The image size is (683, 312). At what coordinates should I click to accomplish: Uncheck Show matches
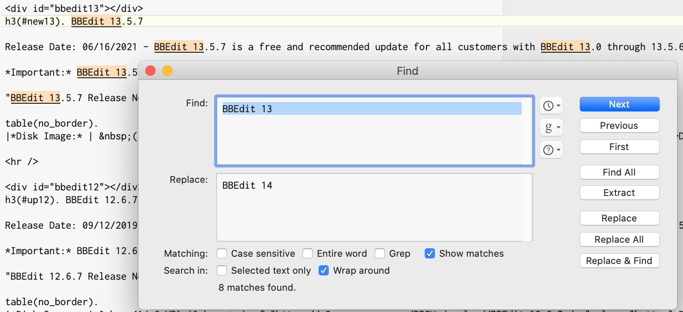430,254
